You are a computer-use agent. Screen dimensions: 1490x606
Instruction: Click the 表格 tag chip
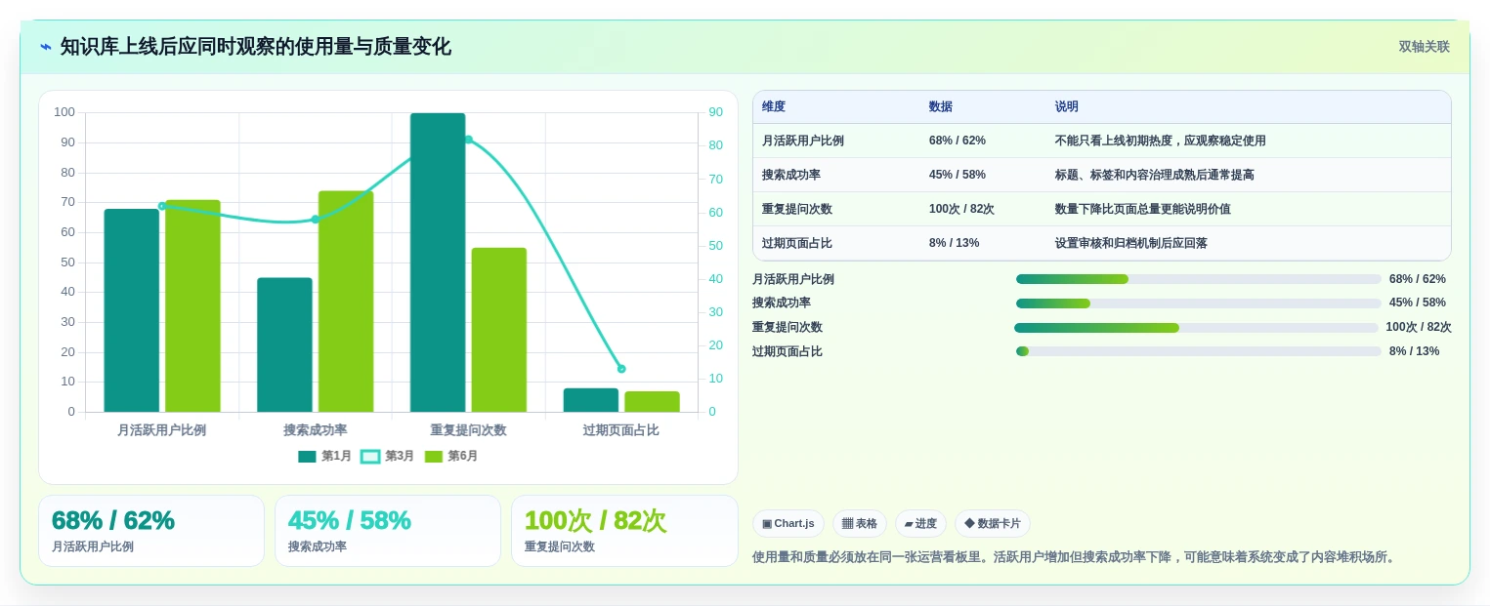click(x=860, y=524)
